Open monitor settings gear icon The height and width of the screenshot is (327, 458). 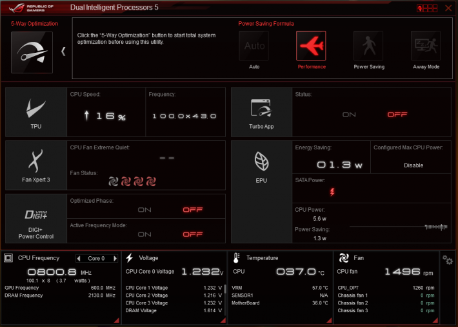448,259
